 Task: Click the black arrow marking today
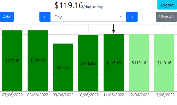coord(114,28)
